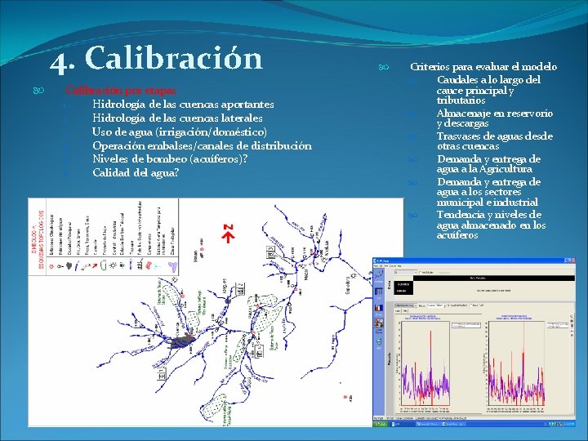The height and width of the screenshot is (441, 588).
Task: Click 'Hidrología de las cuencas laterales'
Action: [177, 118]
